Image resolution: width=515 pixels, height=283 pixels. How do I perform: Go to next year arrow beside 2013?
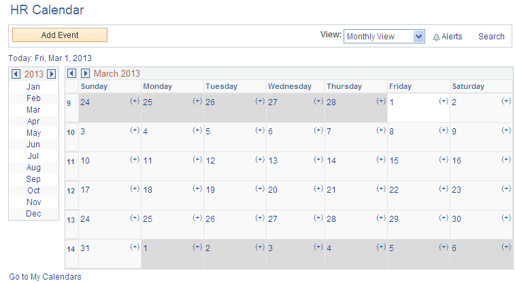(51, 74)
